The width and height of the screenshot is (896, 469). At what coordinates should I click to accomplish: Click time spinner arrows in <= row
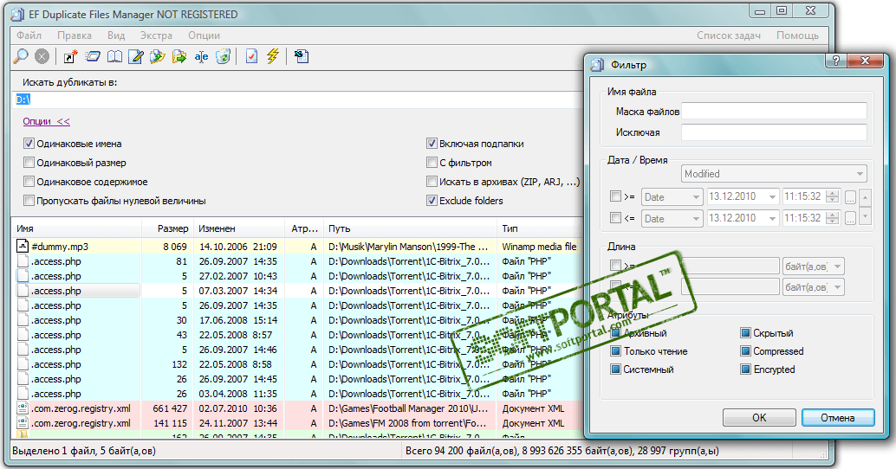(833, 219)
